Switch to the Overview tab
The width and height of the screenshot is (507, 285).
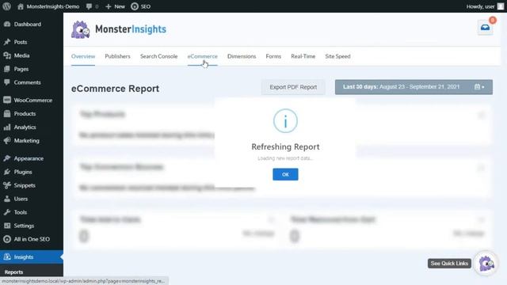[83, 56]
